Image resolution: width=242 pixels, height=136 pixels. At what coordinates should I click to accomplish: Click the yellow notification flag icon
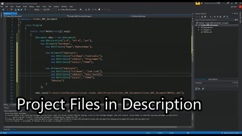point(197,3)
